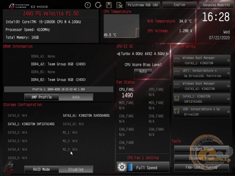Screen dimensions: 235x176
Task: Click DDR4_B1: None entry
Action: coord(43,72)
